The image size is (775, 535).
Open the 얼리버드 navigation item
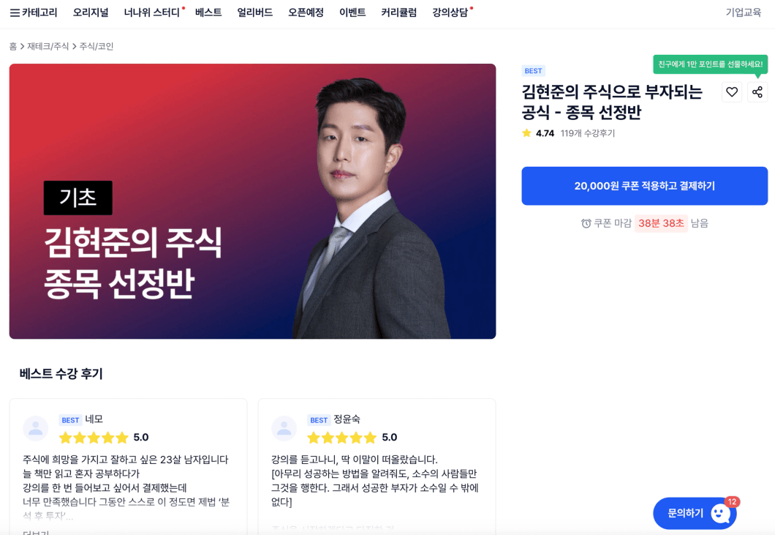click(254, 12)
